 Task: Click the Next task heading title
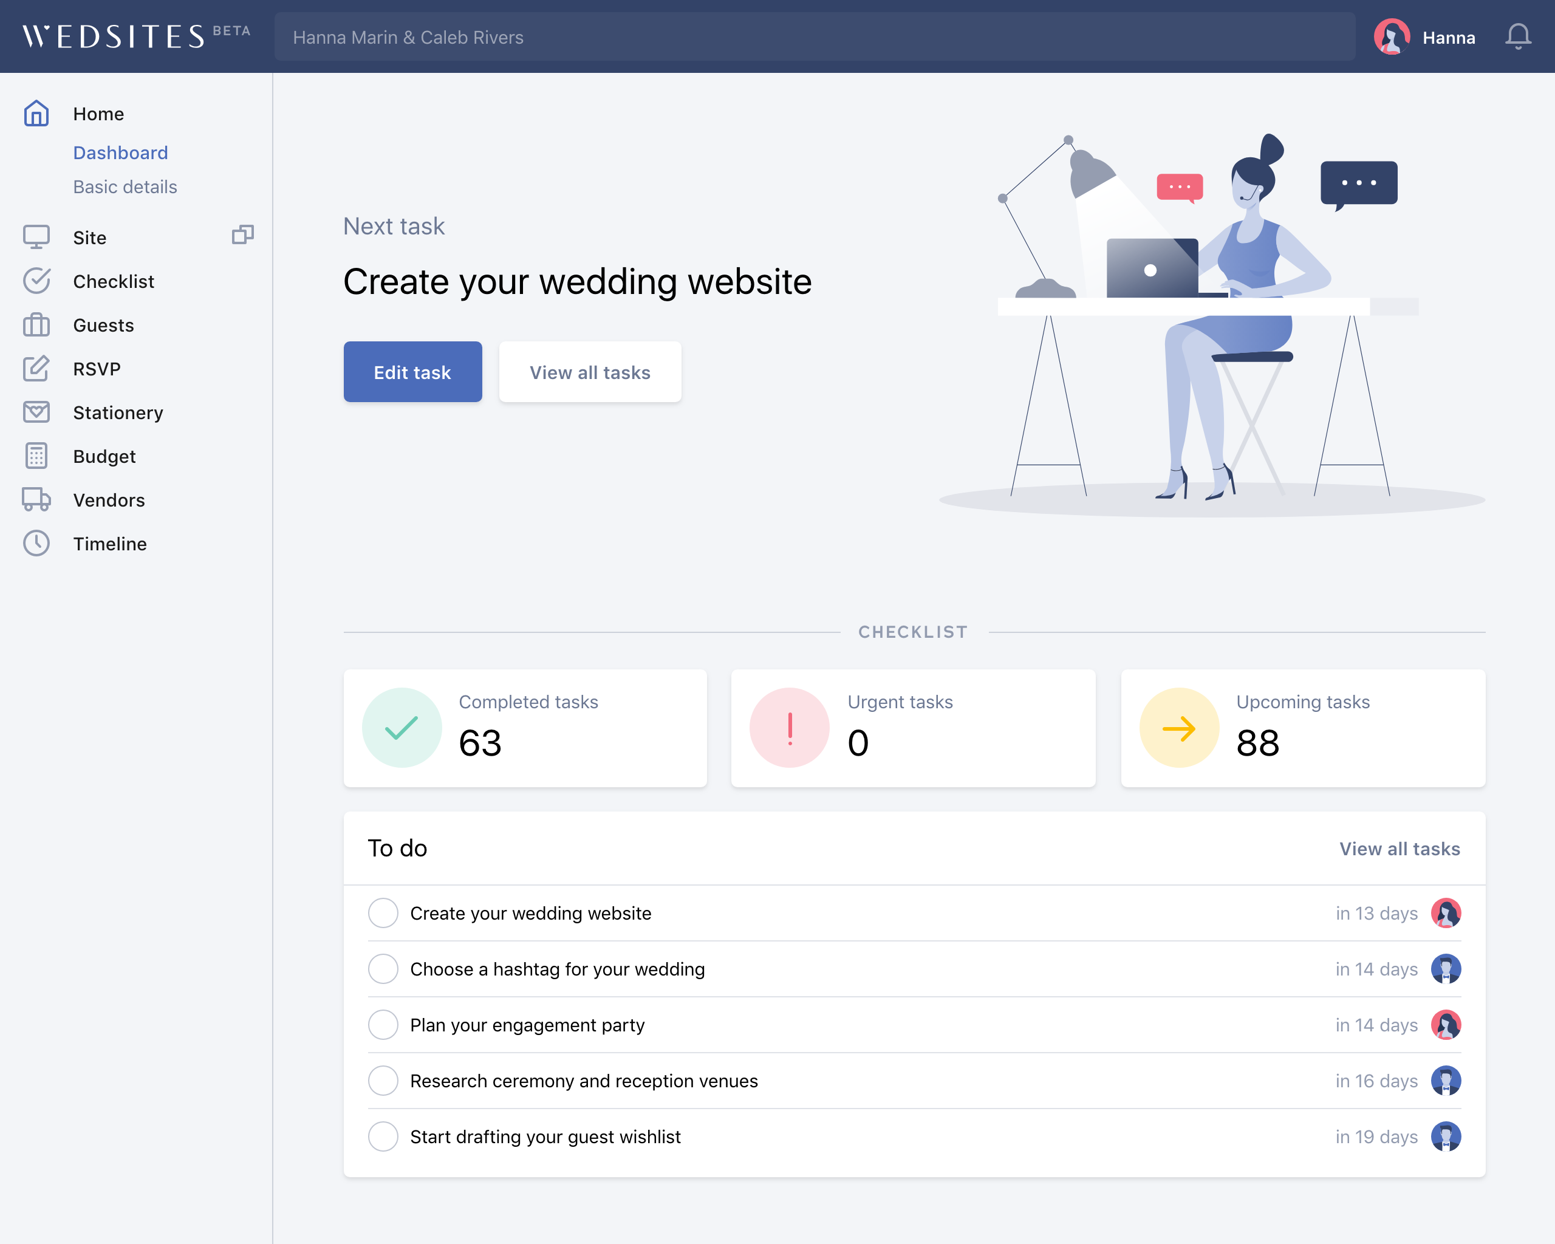(577, 281)
